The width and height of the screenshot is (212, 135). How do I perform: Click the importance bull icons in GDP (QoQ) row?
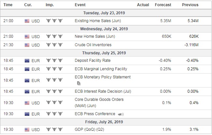click(54, 130)
